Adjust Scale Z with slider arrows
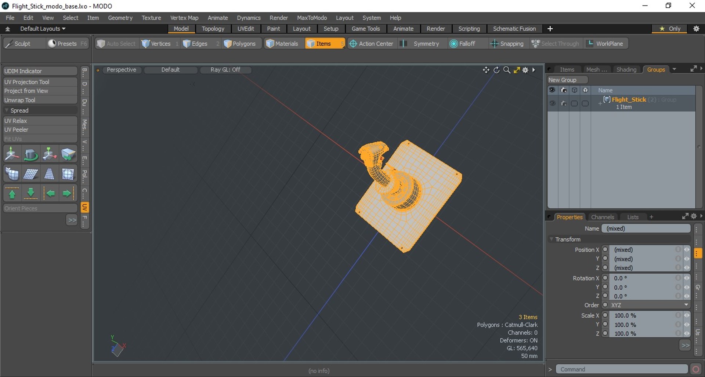Viewport: 705px width, 377px height. pyautogui.click(x=686, y=333)
